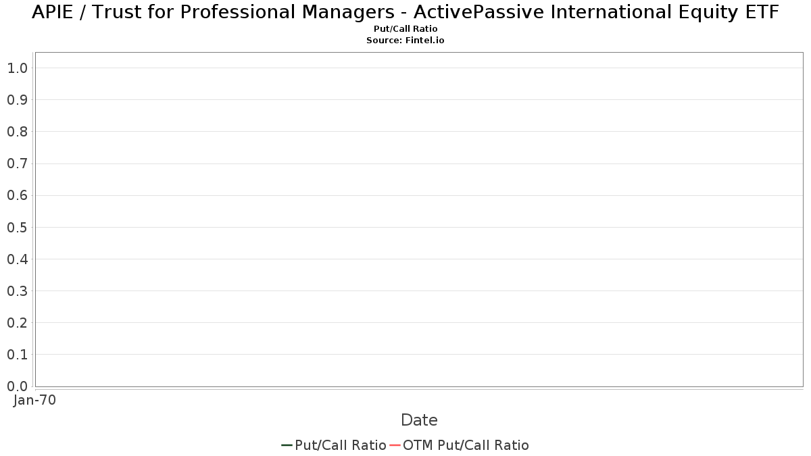Click the 1.0 y-axis tick label

point(17,68)
